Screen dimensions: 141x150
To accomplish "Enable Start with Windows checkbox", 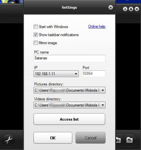I will tap(36, 27).
